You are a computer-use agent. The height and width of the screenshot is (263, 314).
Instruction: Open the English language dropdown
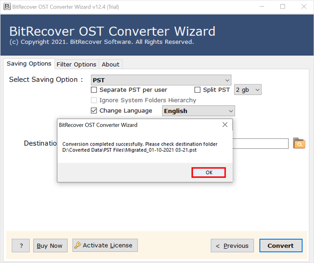pos(198,111)
